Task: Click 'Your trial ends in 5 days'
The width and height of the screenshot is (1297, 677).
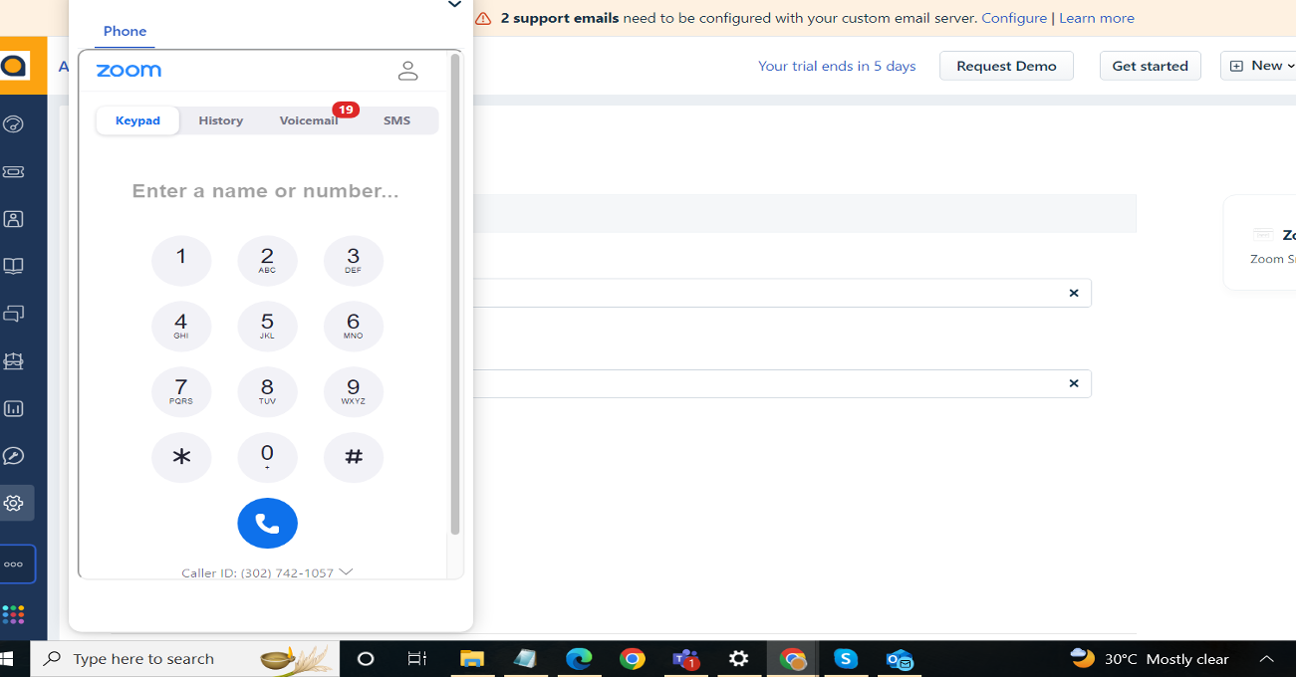Action: pyautogui.click(x=837, y=66)
